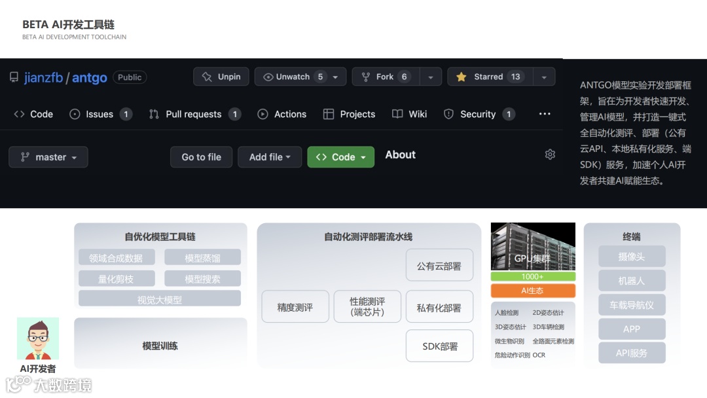Click the pull request icon
Screen dimensions: 707x398
154,114
